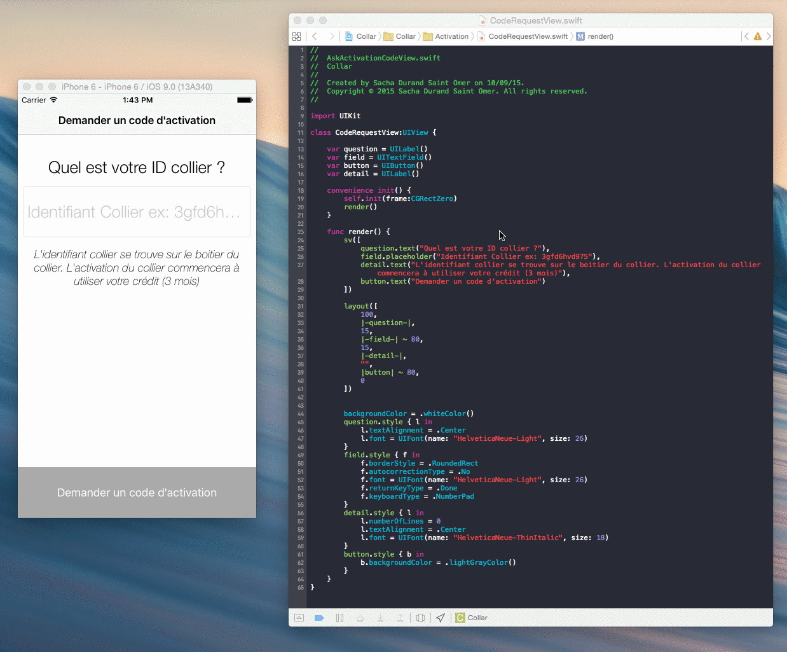The width and height of the screenshot is (787, 652).
Task: Click the '|-question-|,' layout line
Action: 388,323
